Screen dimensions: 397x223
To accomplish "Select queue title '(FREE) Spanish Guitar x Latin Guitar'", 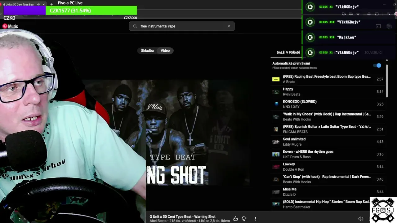I will point(327,127).
